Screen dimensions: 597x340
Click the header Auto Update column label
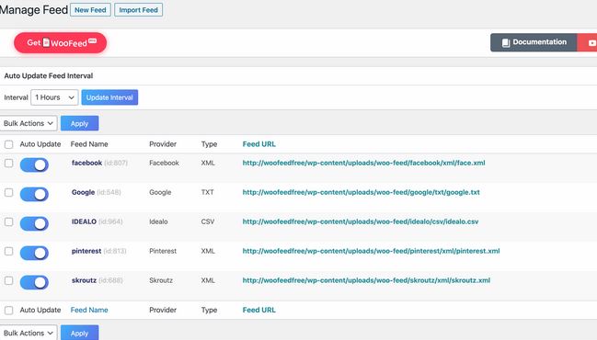(x=40, y=144)
